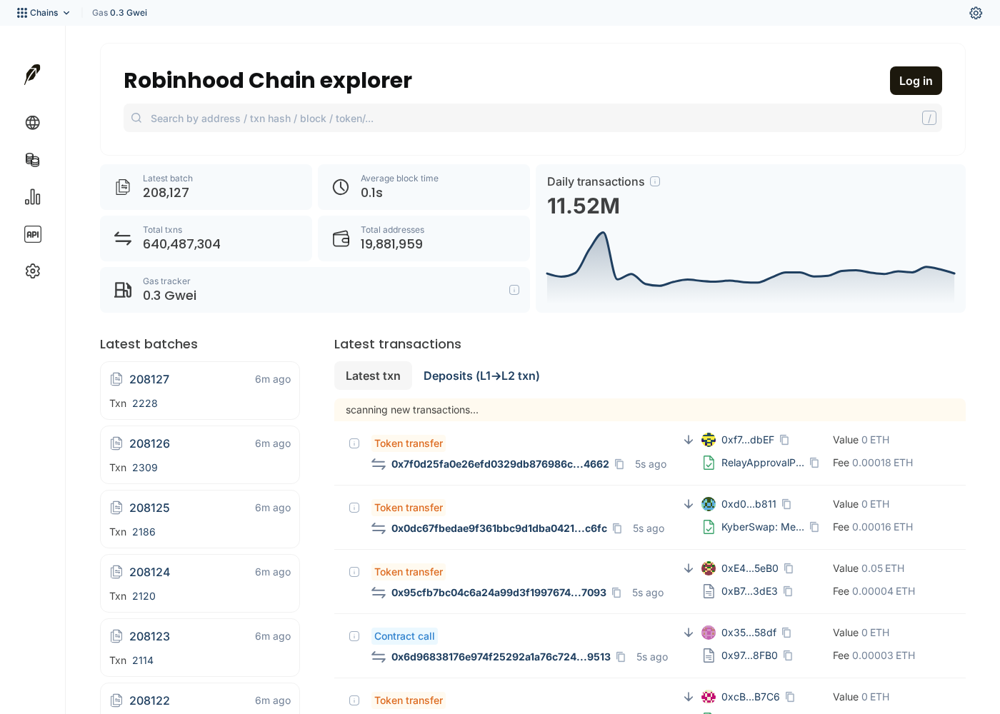Open transaction 0x95cfb7bc04c6a24a99d3f1997674...7093
Image resolution: width=1000 pixels, height=714 pixels.
click(499, 593)
